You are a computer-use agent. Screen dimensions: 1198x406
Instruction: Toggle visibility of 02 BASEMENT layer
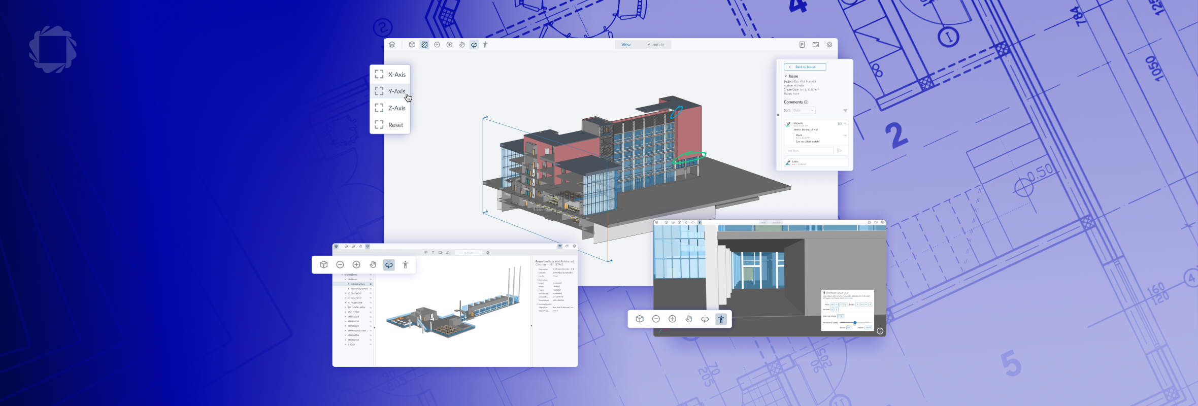pyautogui.click(x=371, y=293)
